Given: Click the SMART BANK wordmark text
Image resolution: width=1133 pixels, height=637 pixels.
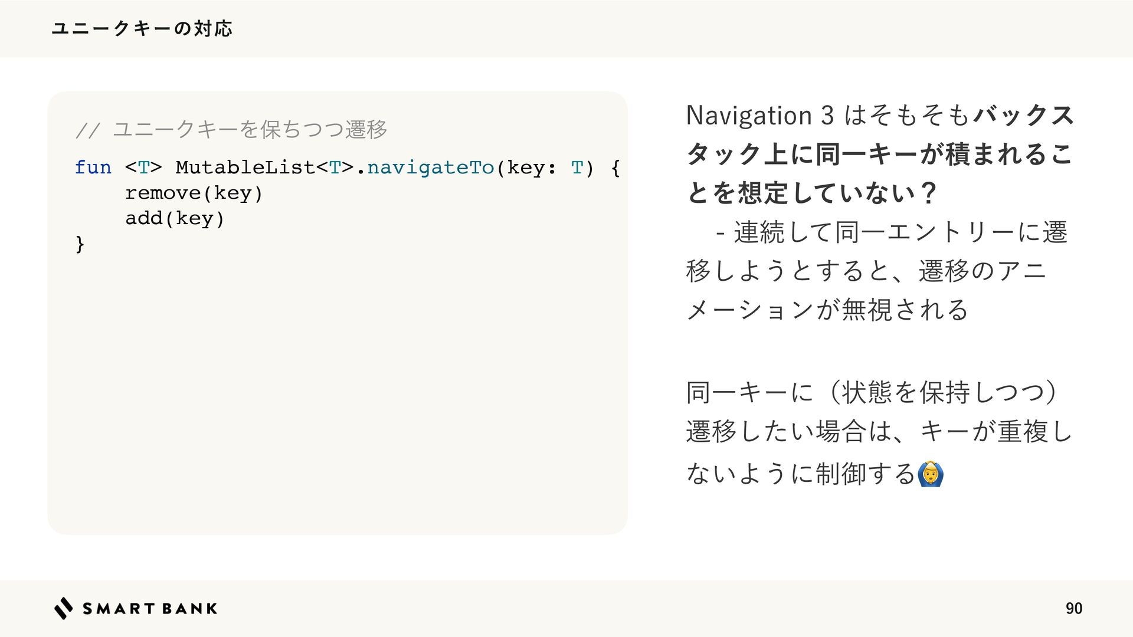Looking at the screenshot, I should [150, 609].
